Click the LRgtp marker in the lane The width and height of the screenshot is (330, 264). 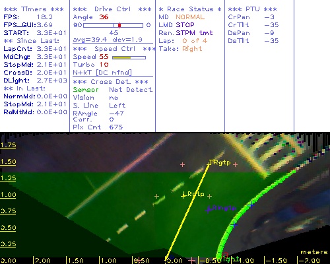(x=193, y=195)
